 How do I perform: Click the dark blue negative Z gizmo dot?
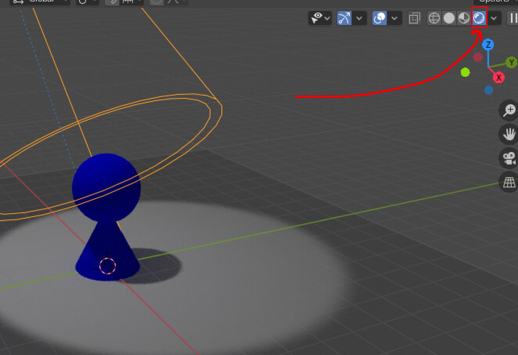(x=488, y=90)
